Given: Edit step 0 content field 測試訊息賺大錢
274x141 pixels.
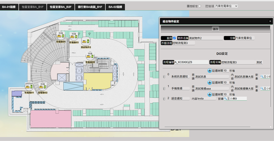Looking at the screenshot, I should (244, 77).
